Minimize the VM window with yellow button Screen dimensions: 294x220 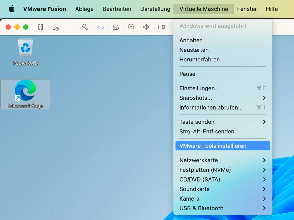coord(17,27)
